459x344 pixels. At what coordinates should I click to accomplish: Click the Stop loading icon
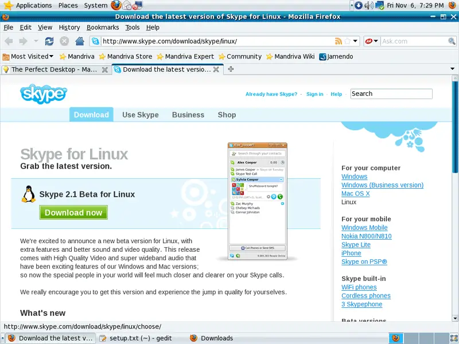point(64,41)
